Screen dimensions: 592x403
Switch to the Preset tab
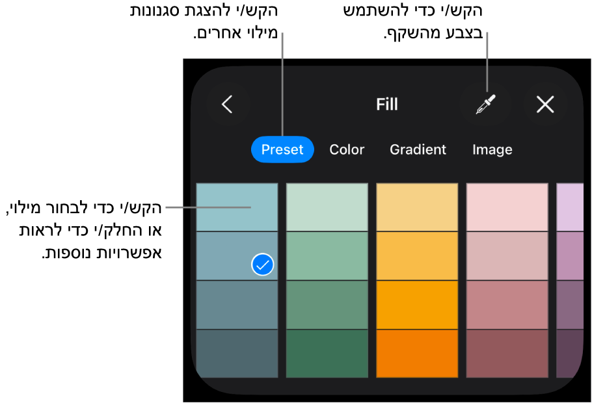click(x=282, y=149)
